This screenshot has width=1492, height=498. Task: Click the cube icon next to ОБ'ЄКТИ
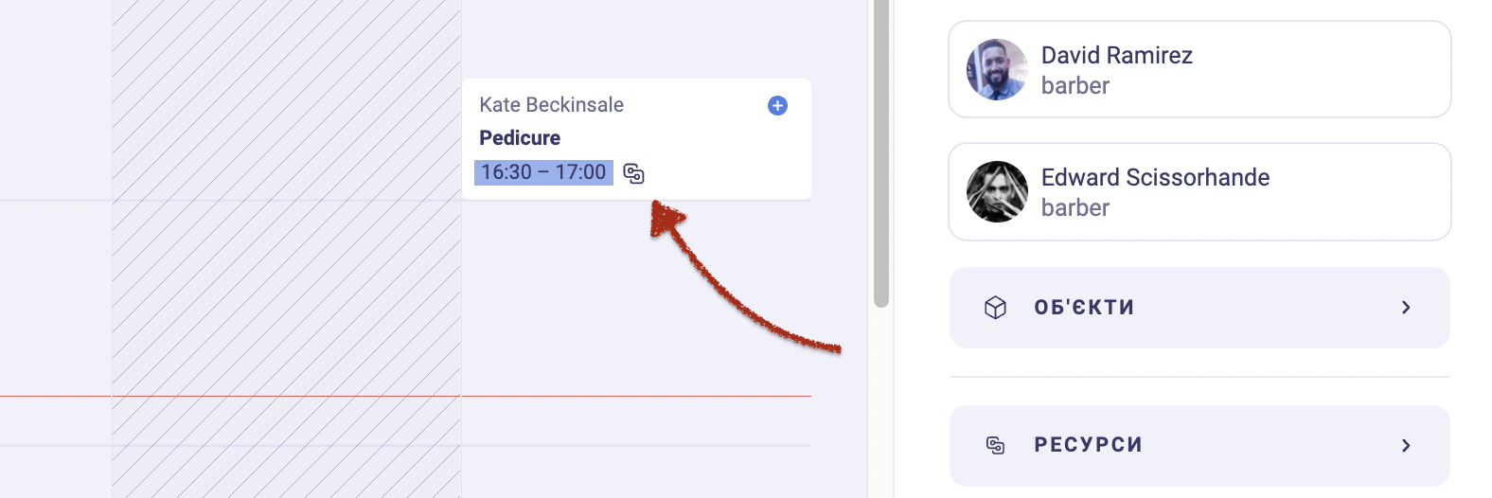coord(995,308)
